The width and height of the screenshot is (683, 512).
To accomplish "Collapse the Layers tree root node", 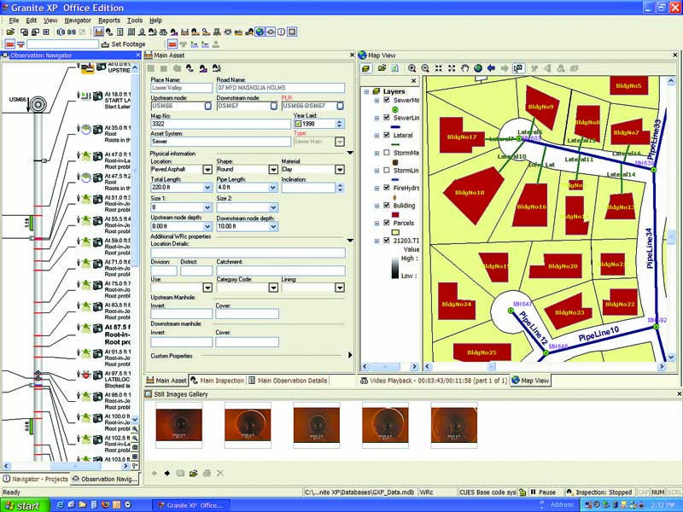I will 366,91.
